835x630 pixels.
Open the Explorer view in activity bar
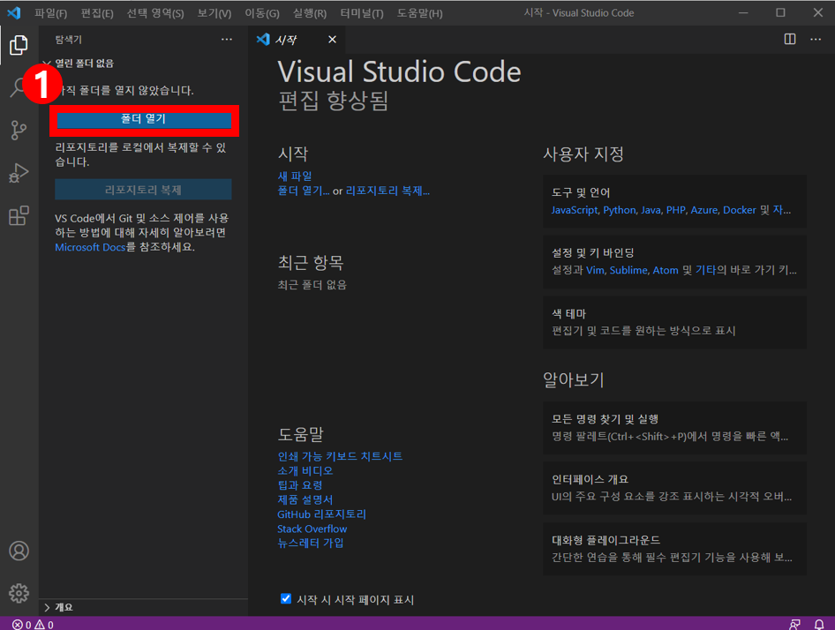coord(19,45)
